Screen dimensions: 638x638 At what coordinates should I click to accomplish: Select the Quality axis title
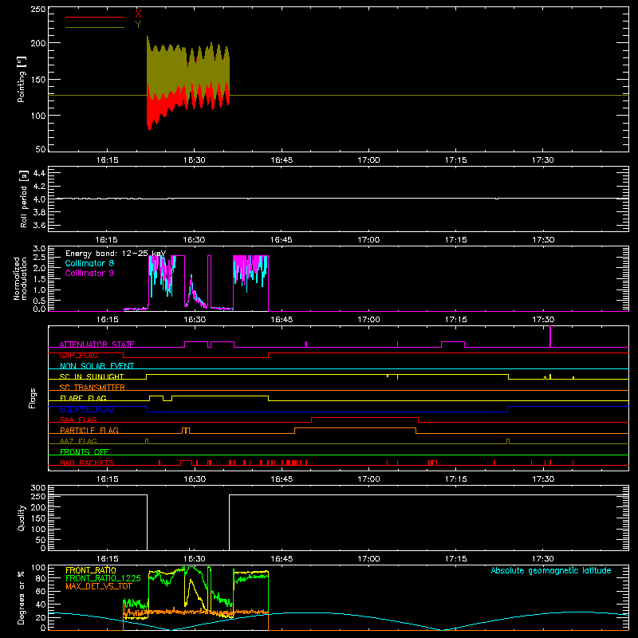(22, 518)
